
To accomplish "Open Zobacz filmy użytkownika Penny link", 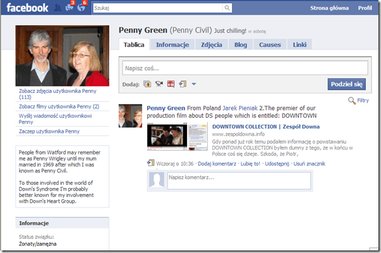I will pos(59,107).
